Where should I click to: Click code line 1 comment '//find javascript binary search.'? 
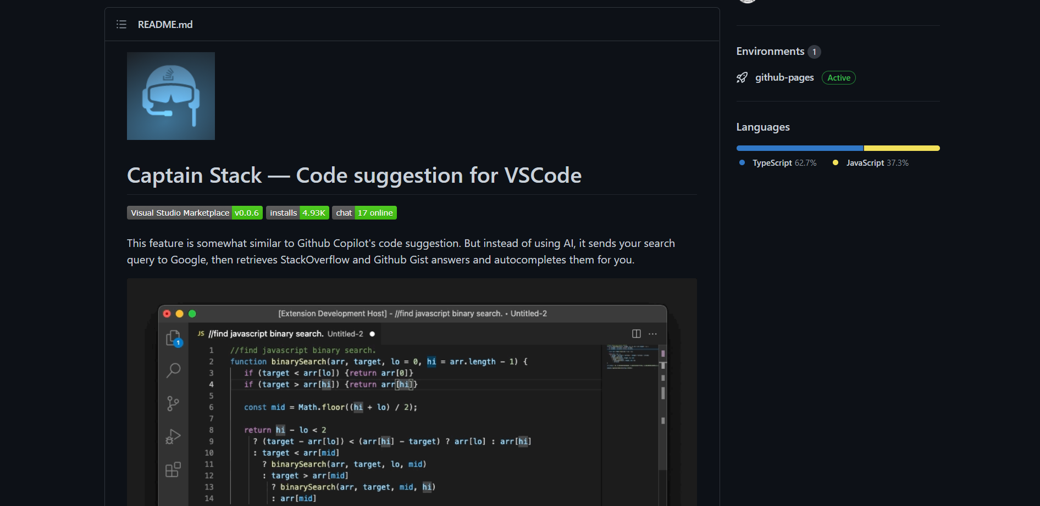click(x=303, y=350)
